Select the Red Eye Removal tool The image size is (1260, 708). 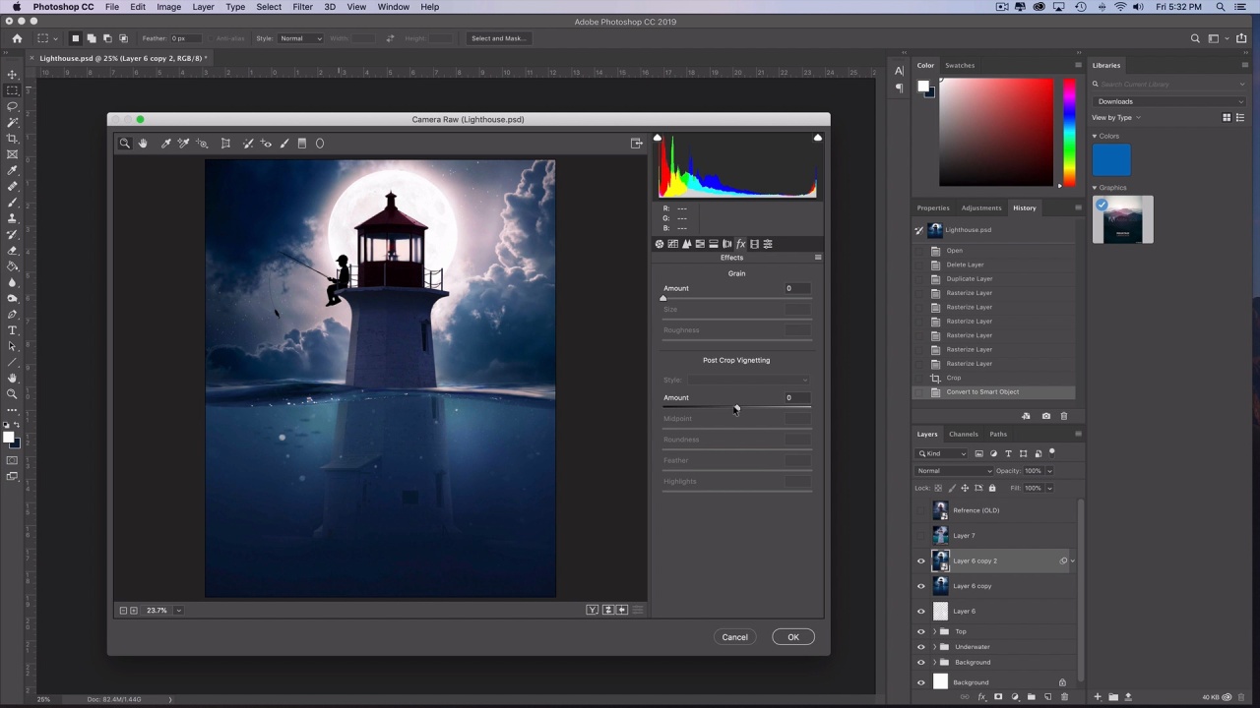pos(266,144)
